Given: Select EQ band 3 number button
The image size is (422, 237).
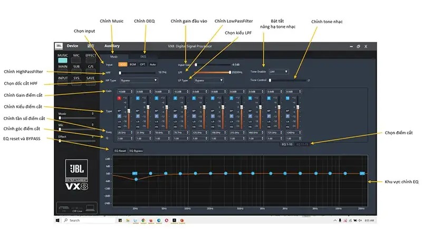Looking at the screenshot, I should [156, 98].
